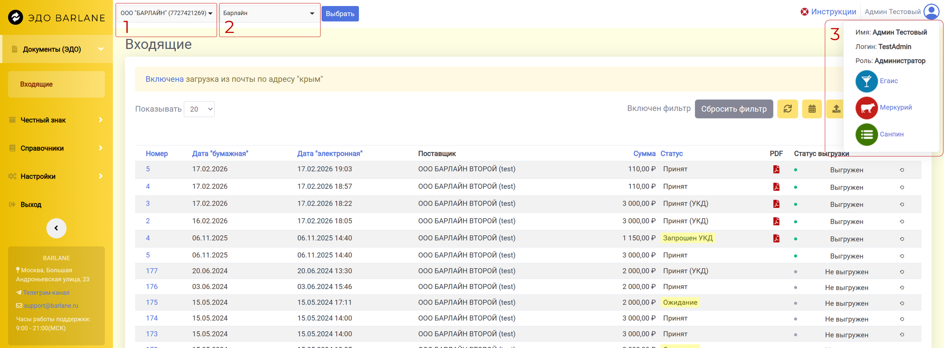
Task: Open PDF icon for the Запрошен УКД row
Action: click(x=776, y=238)
